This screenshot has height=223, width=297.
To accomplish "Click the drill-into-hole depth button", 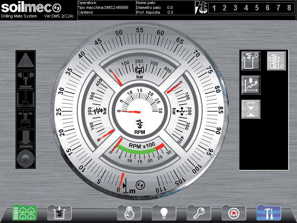I will pyautogui.click(x=251, y=61).
